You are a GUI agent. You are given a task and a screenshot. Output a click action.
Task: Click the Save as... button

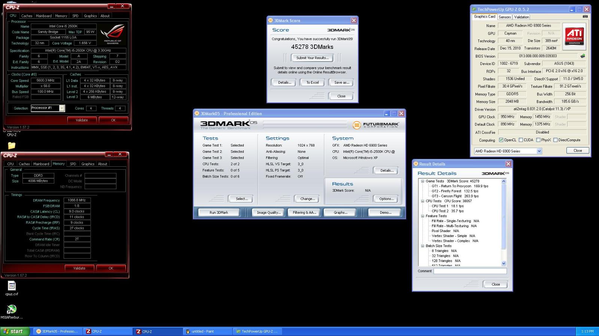341,83
